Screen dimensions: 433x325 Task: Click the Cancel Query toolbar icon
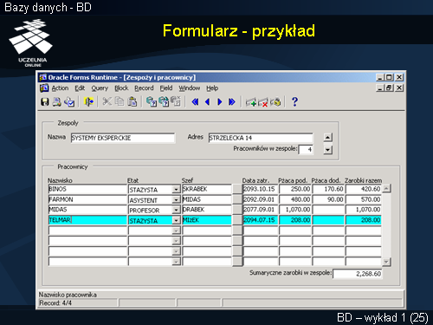pyautogui.click(x=176, y=101)
